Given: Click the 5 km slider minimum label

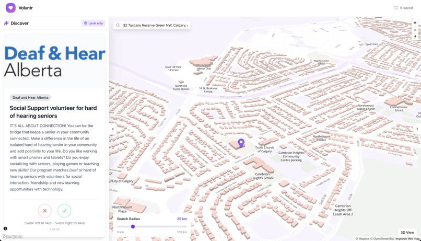Looking at the screenshot, I should tap(120, 232).
